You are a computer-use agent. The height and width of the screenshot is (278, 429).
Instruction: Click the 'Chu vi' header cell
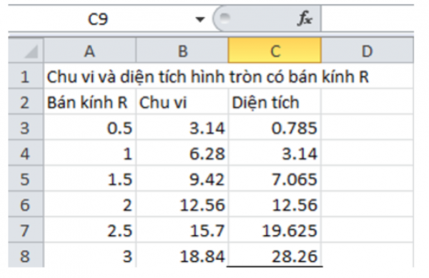pyautogui.click(x=182, y=101)
